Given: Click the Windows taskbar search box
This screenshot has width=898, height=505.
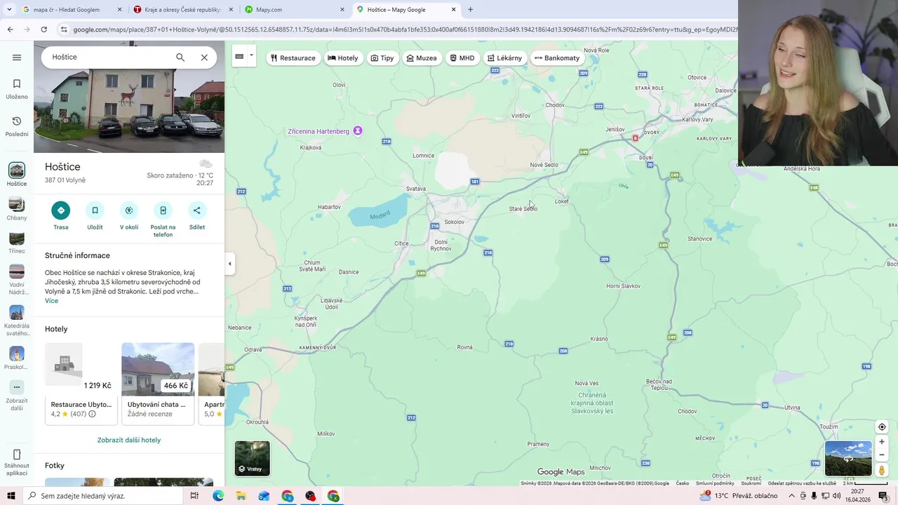Looking at the screenshot, I should tap(105, 496).
